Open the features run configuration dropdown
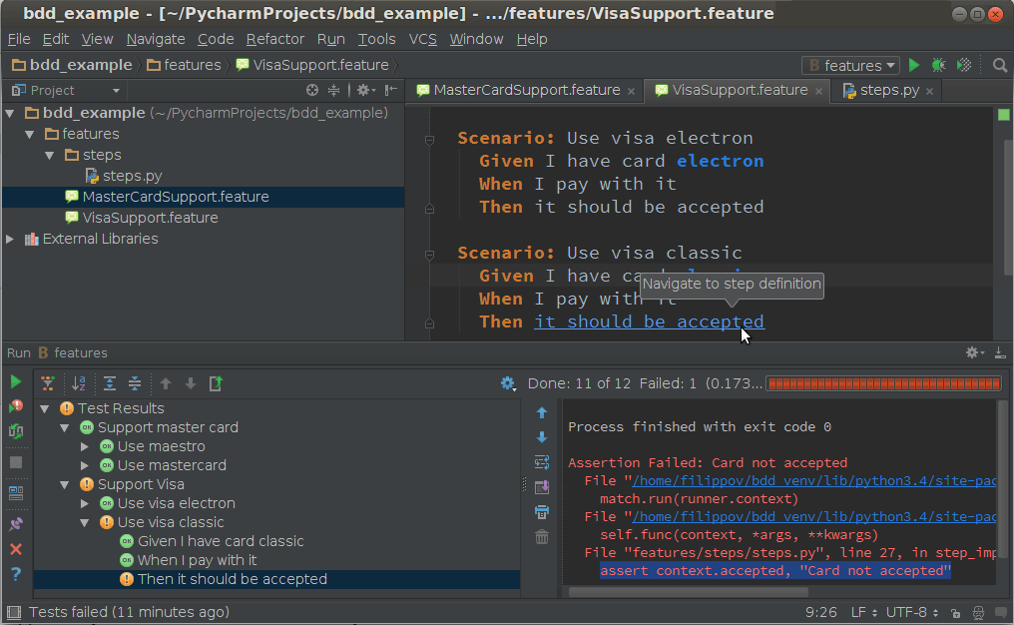 [851, 65]
